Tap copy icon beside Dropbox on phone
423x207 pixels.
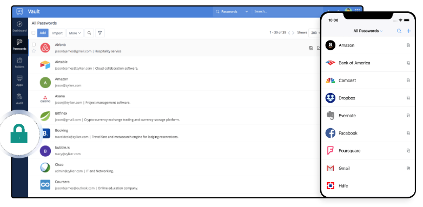(408, 98)
